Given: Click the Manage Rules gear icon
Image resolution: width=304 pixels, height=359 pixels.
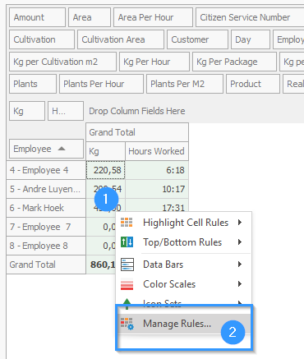Looking at the screenshot, I should point(127,324).
